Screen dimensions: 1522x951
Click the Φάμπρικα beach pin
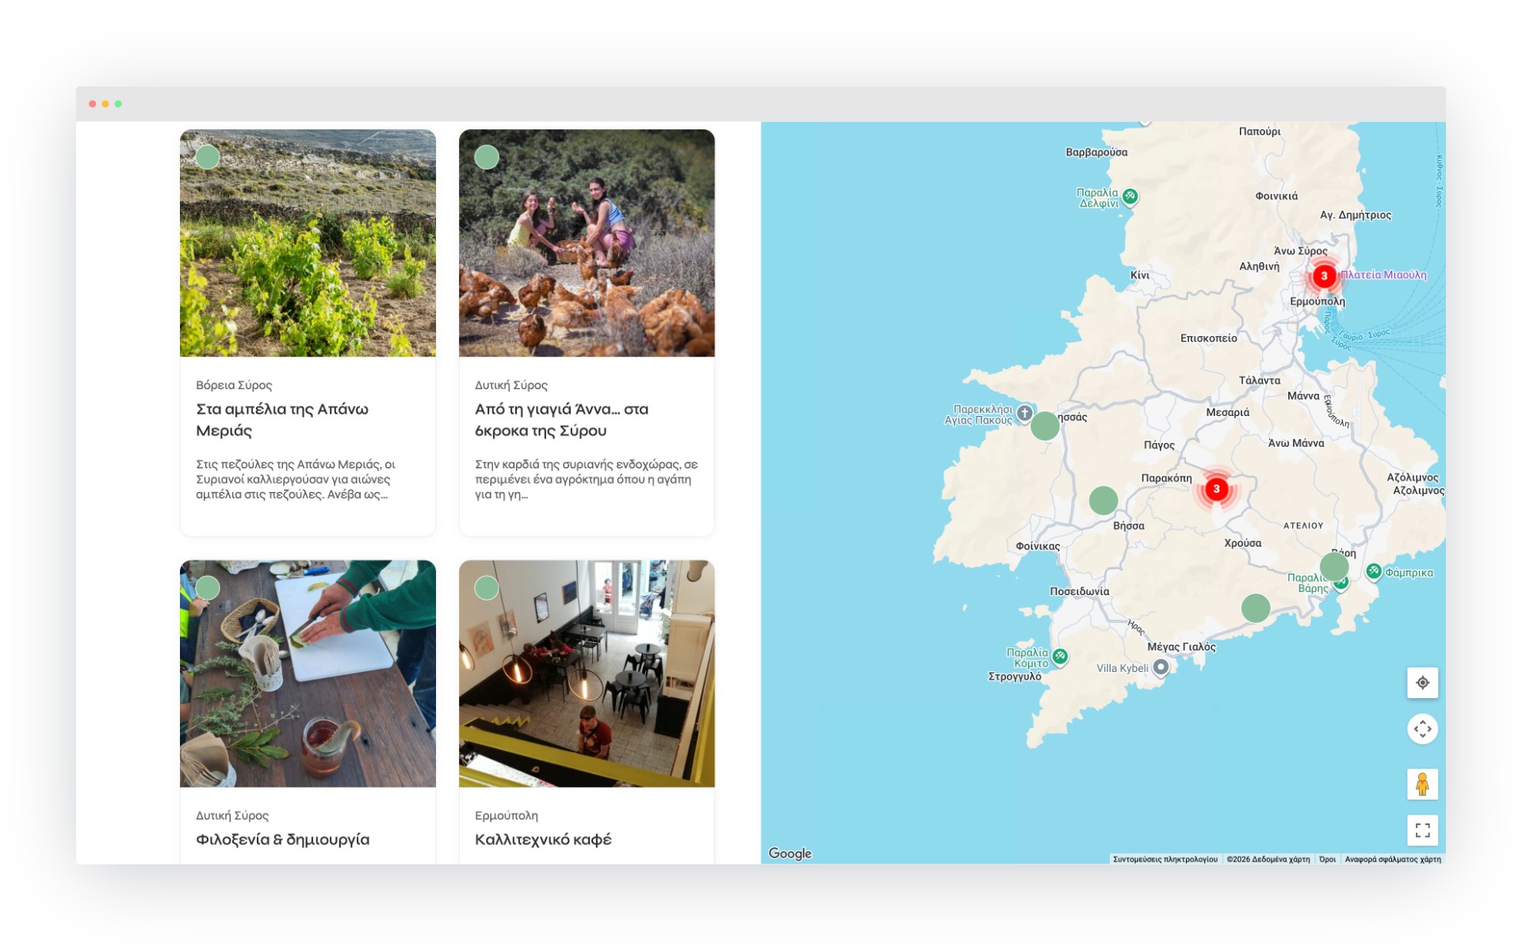(1374, 571)
